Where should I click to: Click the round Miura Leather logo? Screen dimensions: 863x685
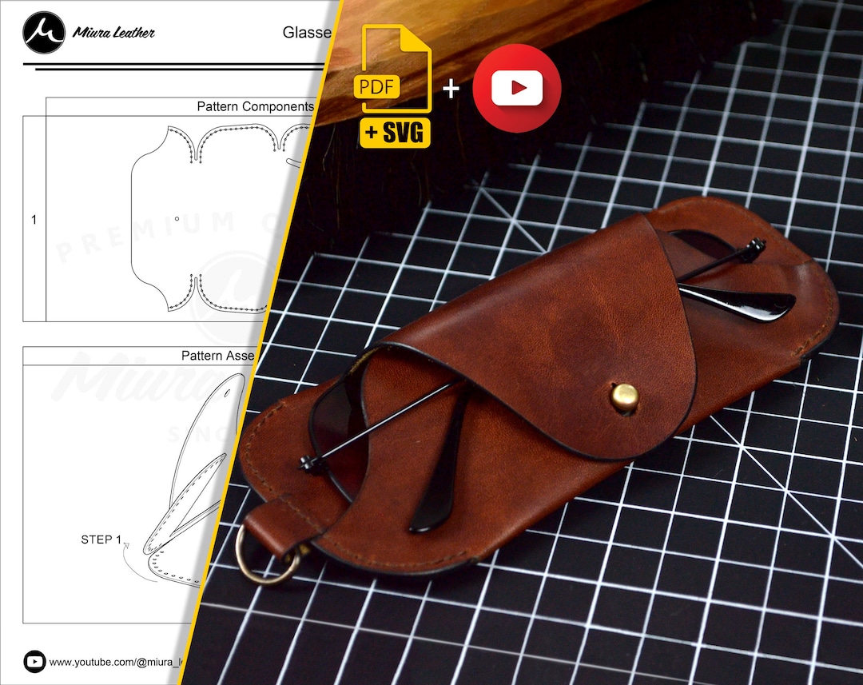(43, 33)
